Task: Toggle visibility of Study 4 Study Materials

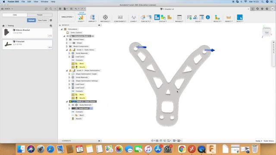Action: point(73,105)
